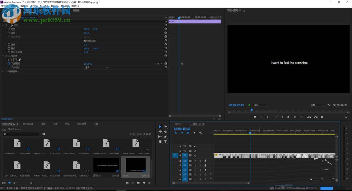Viewport: 352px width, 191px height.
Task: Click the Export Frame camera icon
Action: click(x=322, y=117)
